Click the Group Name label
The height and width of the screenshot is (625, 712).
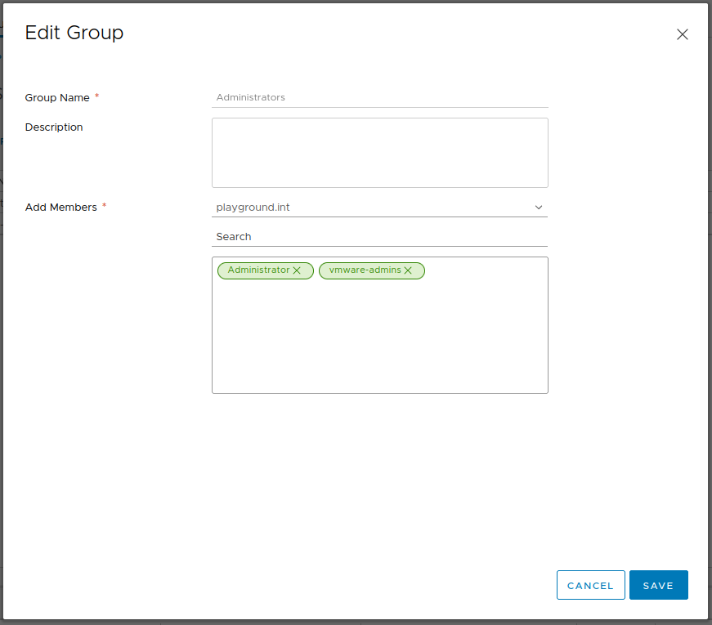(x=57, y=97)
